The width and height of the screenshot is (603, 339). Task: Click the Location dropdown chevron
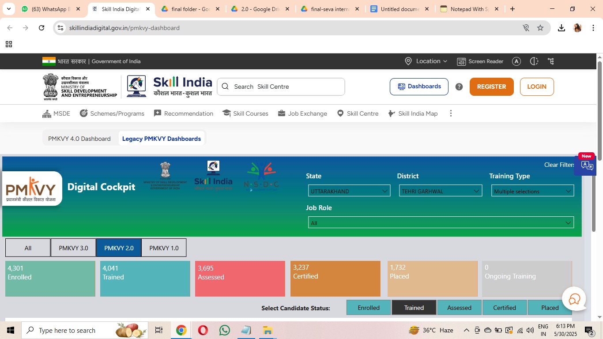click(445, 61)
